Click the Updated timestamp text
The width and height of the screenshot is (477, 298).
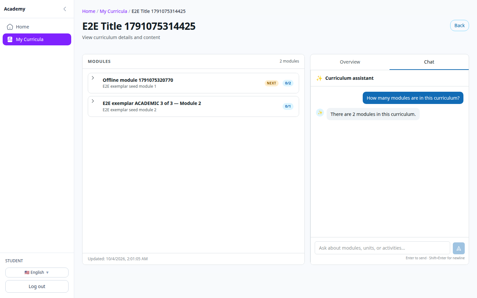click(x=118, y=259)
